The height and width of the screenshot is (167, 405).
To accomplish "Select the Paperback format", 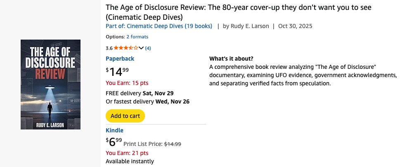I will [120, 59].
